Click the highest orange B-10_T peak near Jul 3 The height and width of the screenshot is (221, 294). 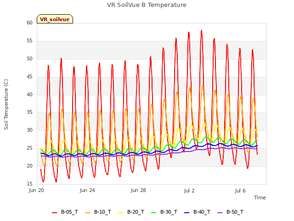pos(203,86)
